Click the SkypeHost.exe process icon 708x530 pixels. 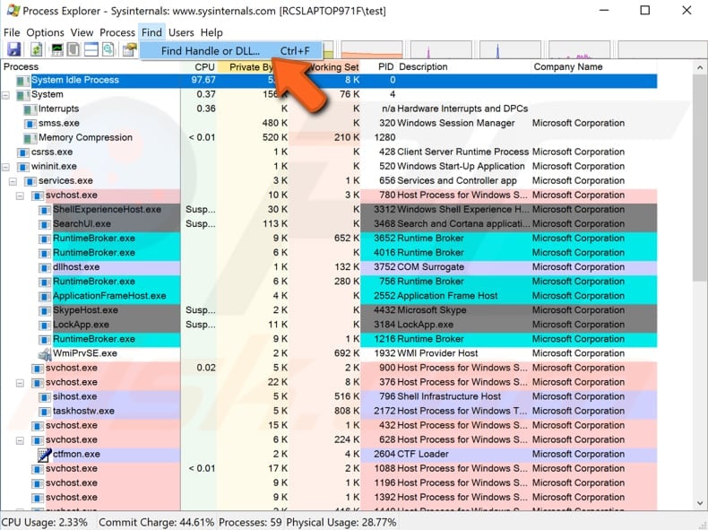(x=45, y=311)
